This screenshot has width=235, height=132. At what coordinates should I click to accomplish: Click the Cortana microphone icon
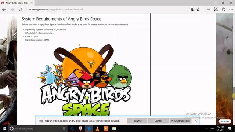(x=64, y=129)
